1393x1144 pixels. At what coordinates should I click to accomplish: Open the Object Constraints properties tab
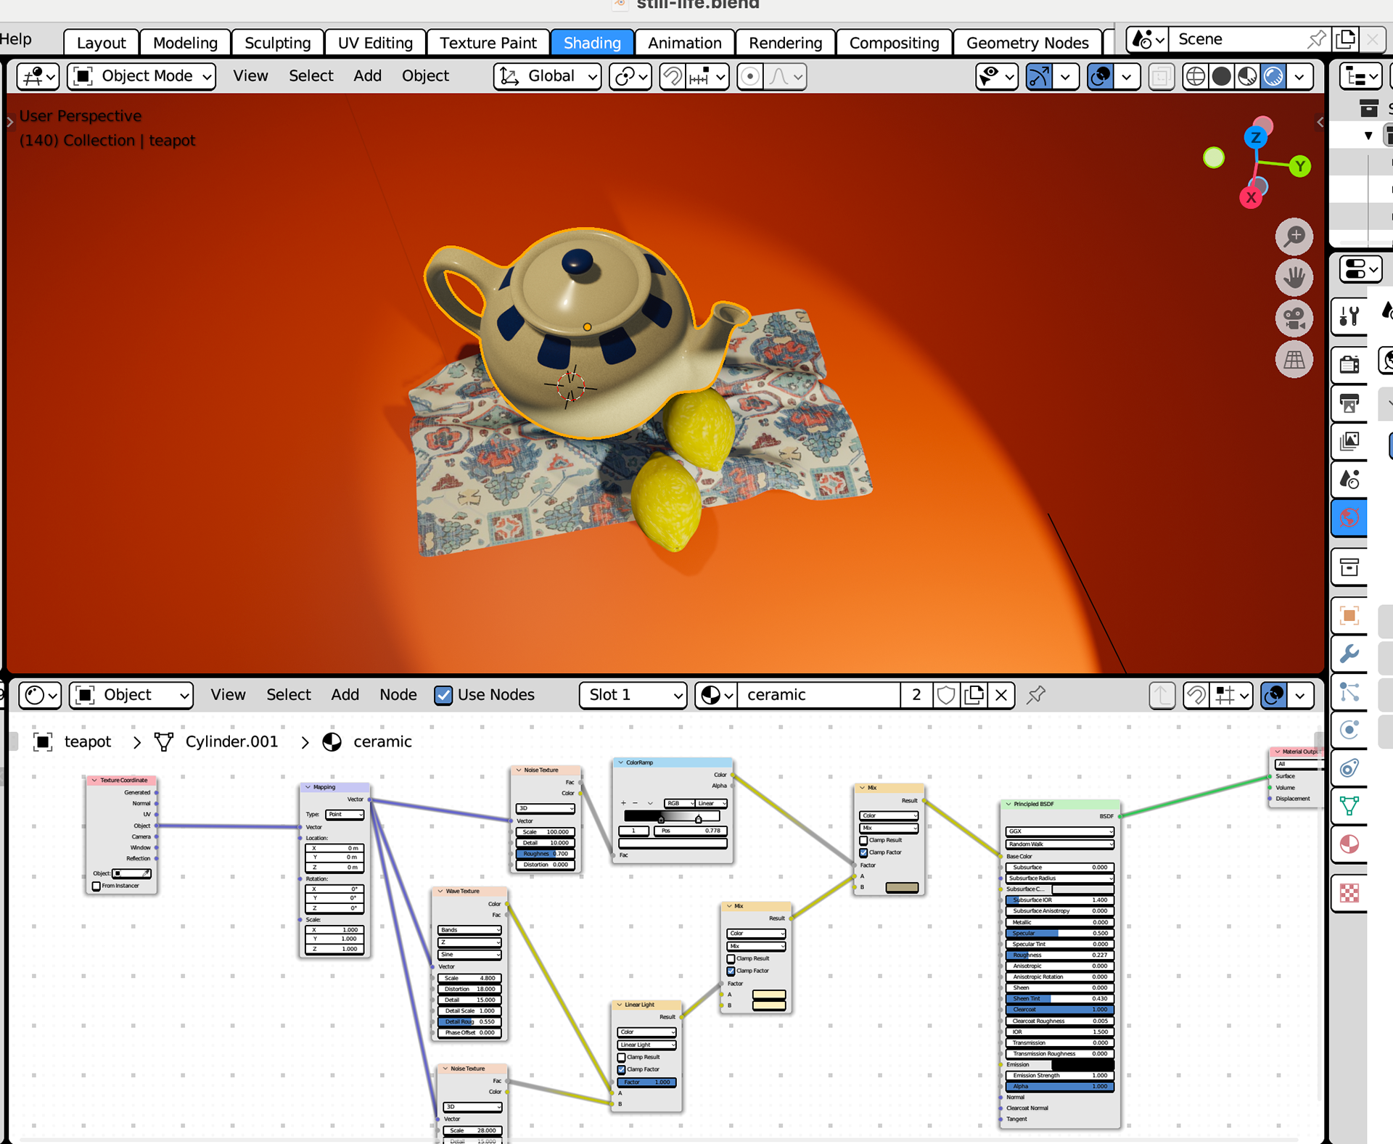pyautogui.click(x=1349, y=768)
